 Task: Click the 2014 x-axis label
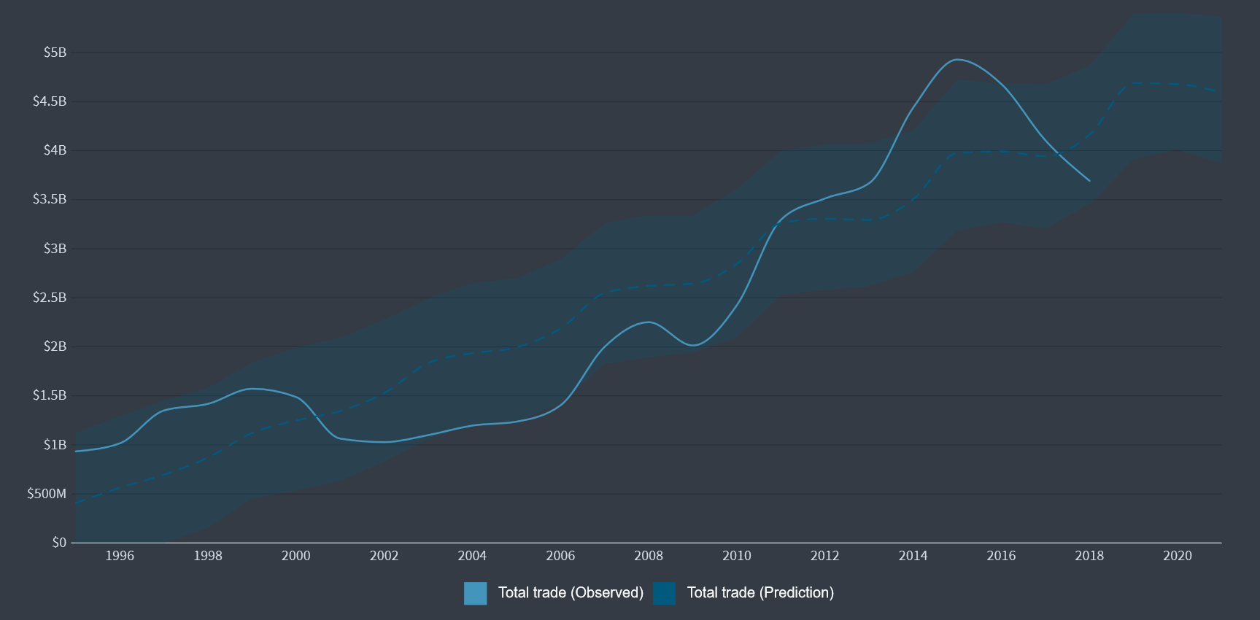[x=913, y=556]
